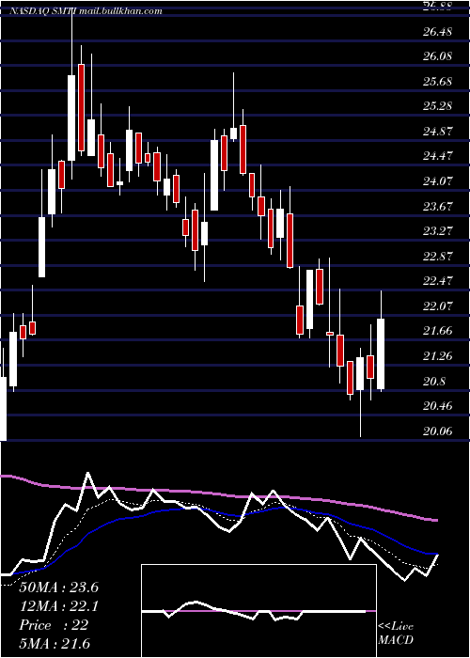Select the 22.47 price axis label
Screen dimensions: 470x658
click(437, 281)
